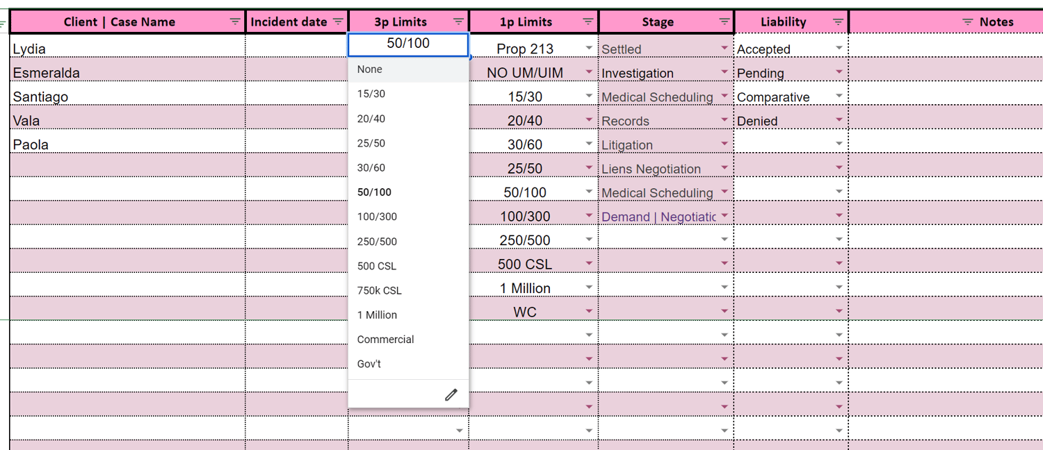This screenshot has height=450, width=1043.
Task: Click the filter icon beside Notes header
Action: tap(967, 22)
